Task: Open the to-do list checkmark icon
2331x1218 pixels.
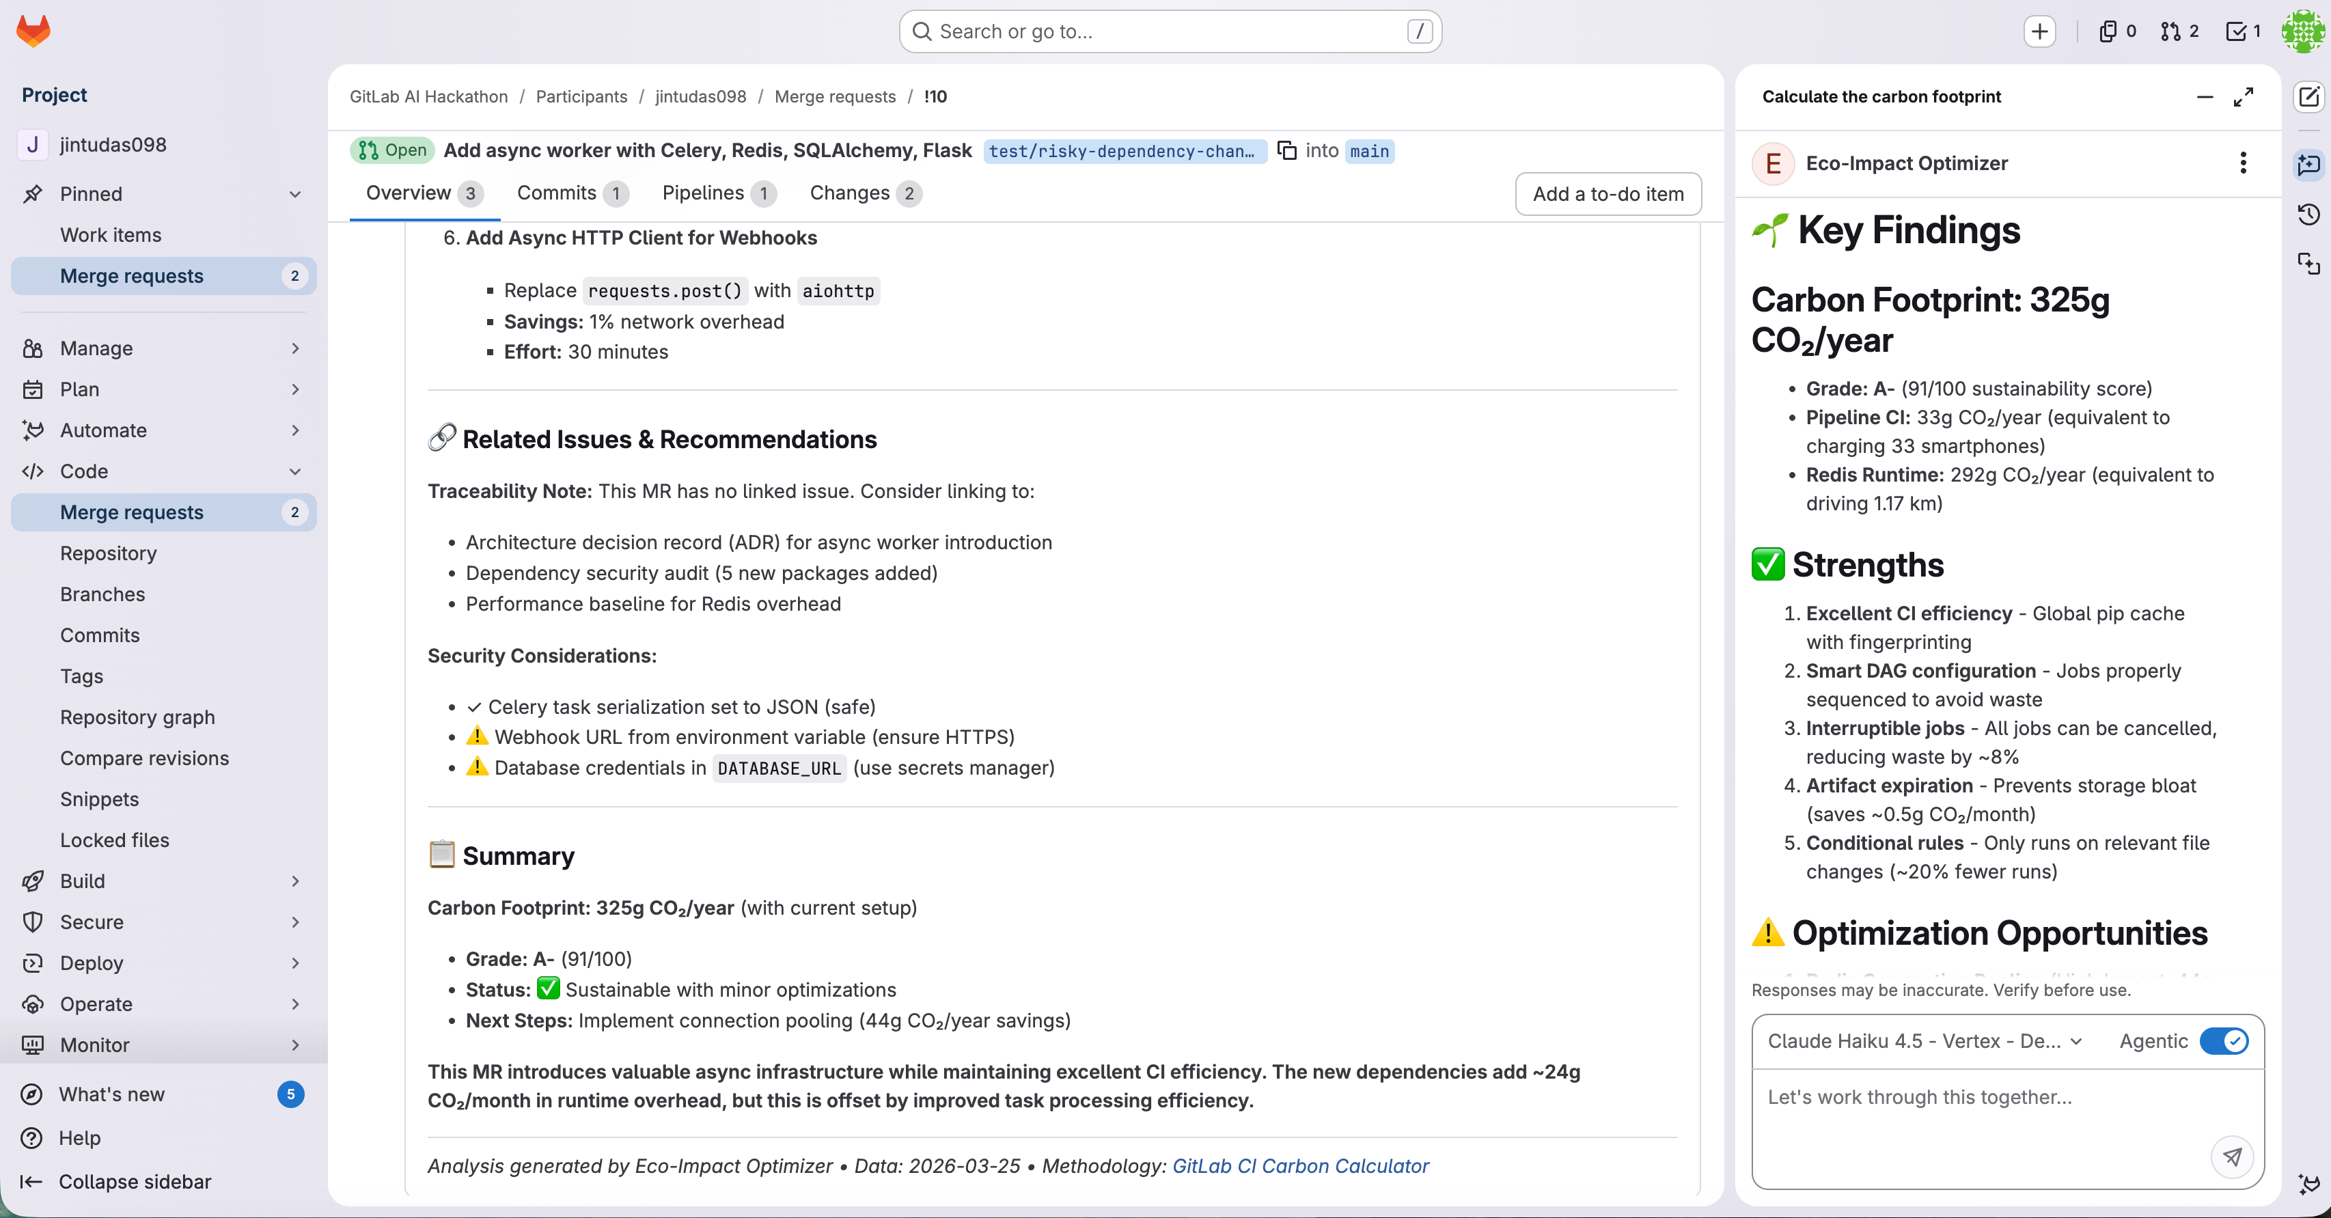Action: 2242,31
